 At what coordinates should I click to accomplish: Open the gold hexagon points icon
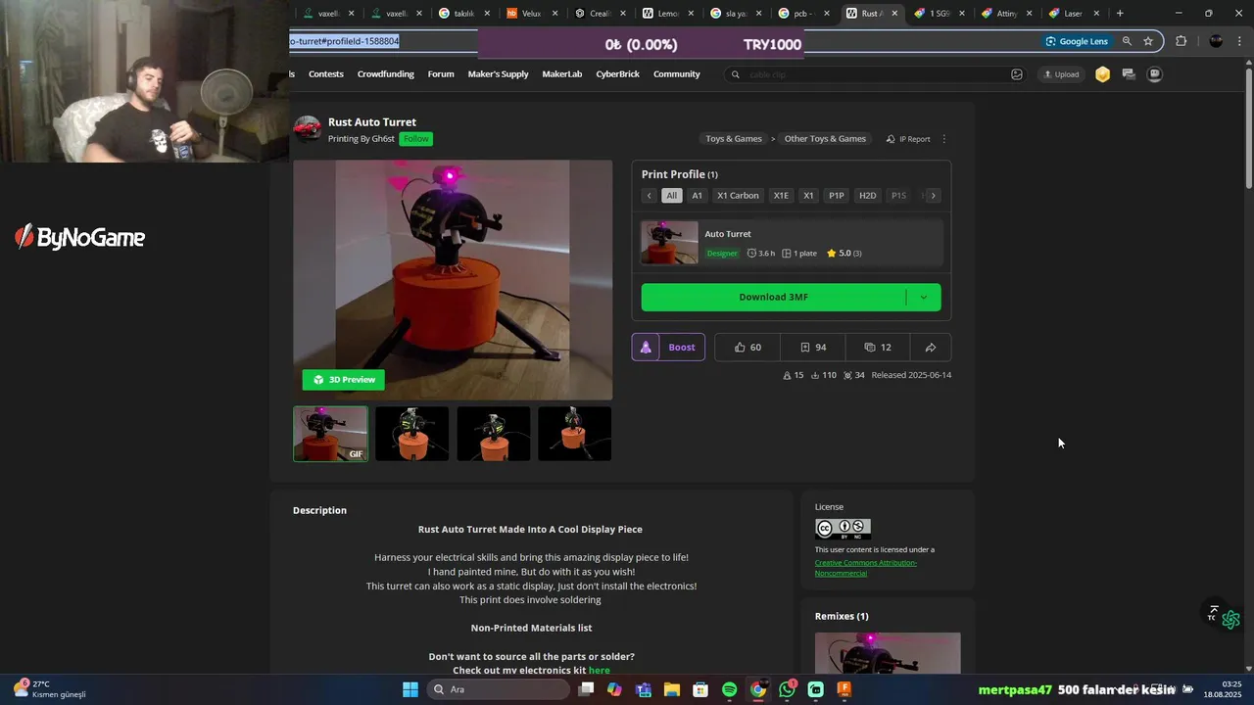(1103, 74)
